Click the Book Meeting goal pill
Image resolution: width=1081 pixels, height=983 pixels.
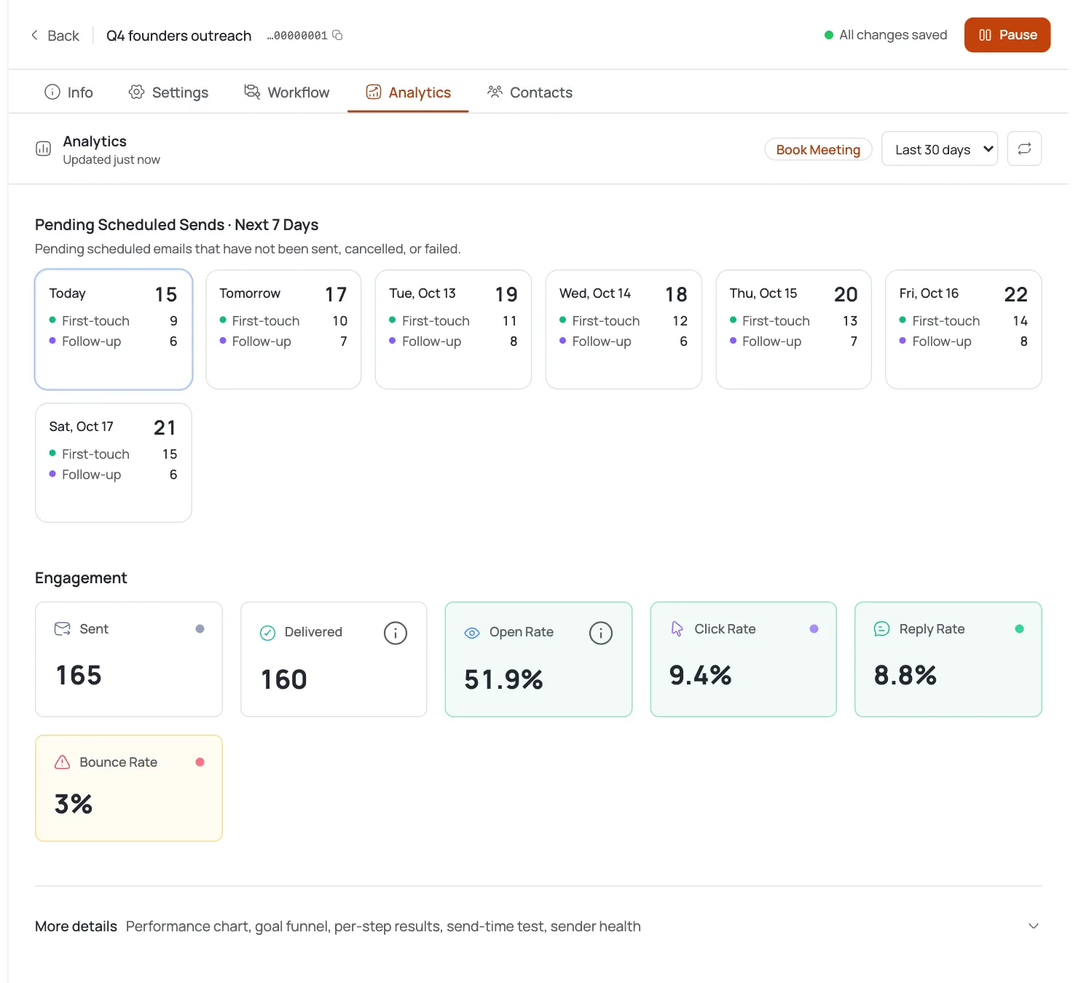coord(818,149)
